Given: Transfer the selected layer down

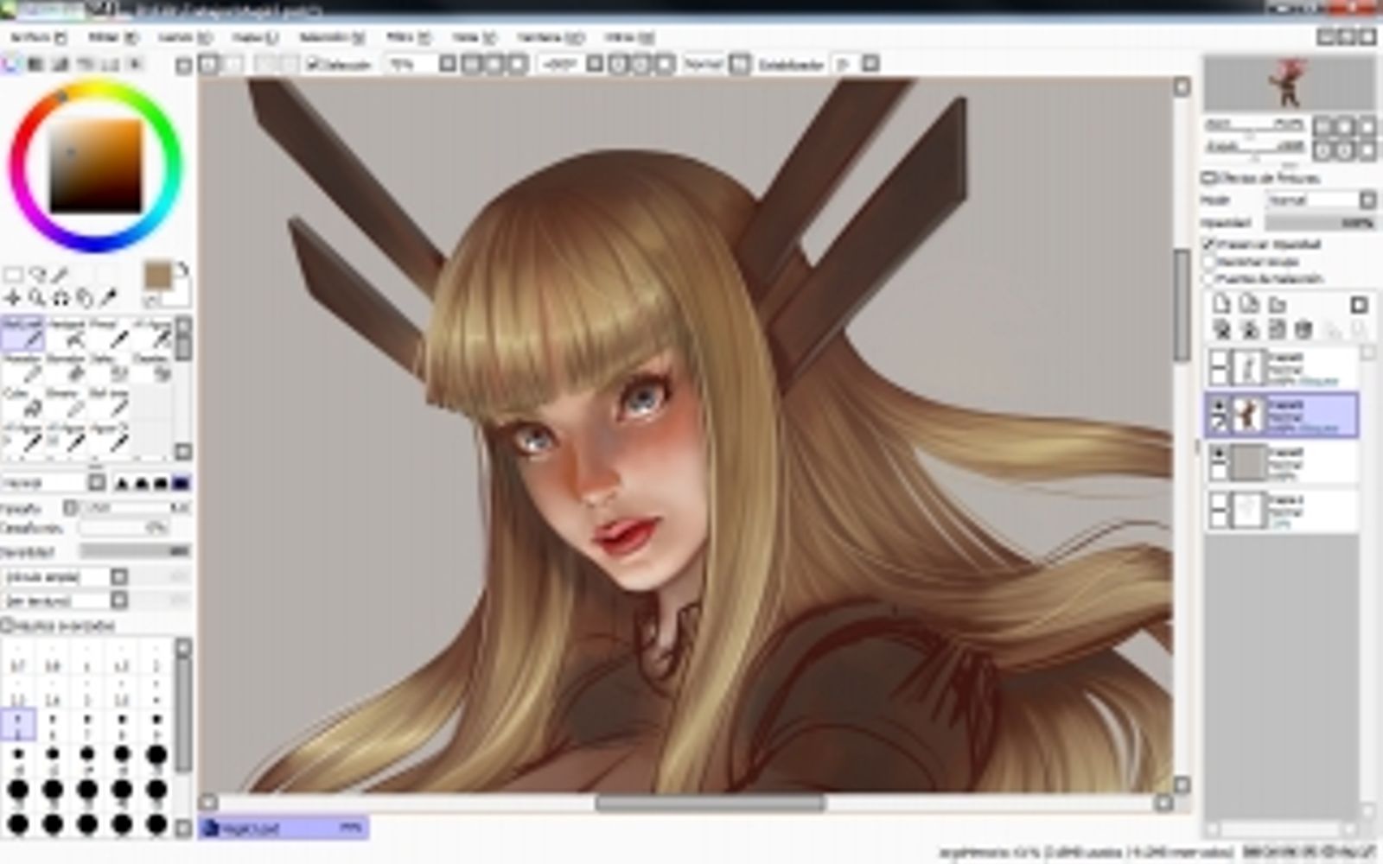Looking at the screenshot, I should tap(1221, 329).
